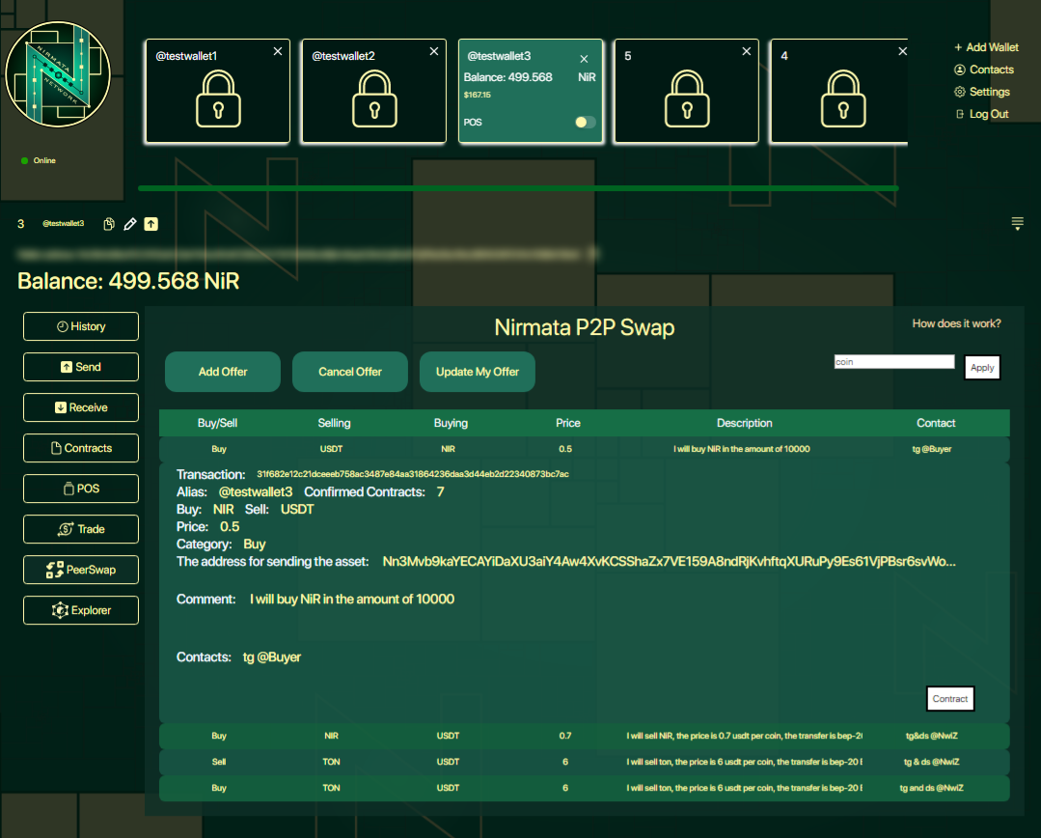Open the PeerSwap section
This screenshot has width=1041, height=838.
(81, 570)
